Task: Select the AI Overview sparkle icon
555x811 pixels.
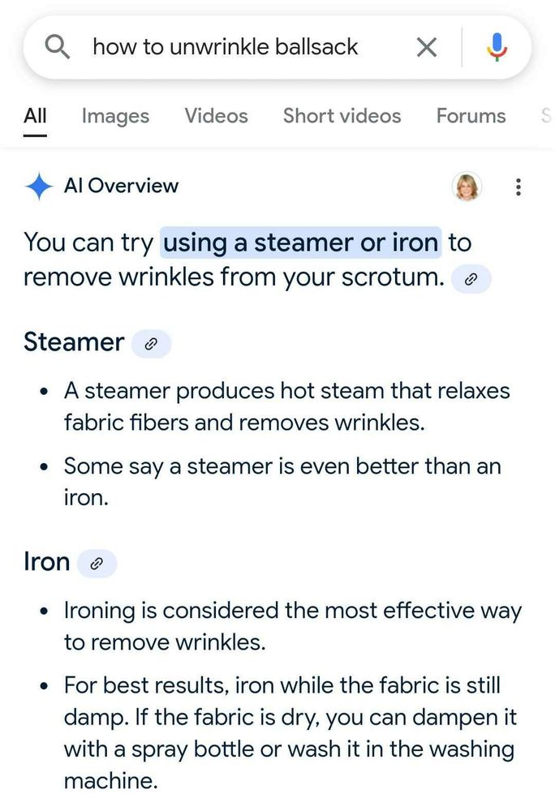Action: point(36,186)
